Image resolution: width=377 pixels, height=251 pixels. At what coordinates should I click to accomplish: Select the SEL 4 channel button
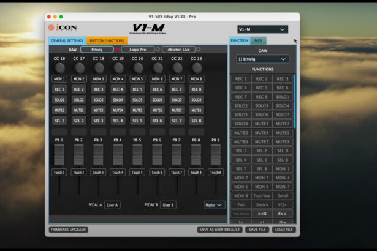(118, 121)
